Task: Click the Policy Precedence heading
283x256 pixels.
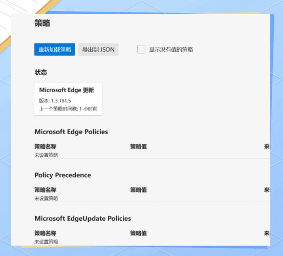Action: pos(63,175)
